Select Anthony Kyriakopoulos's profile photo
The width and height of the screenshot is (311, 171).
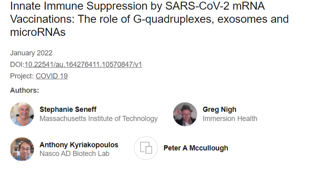click(x=22, y=149)
